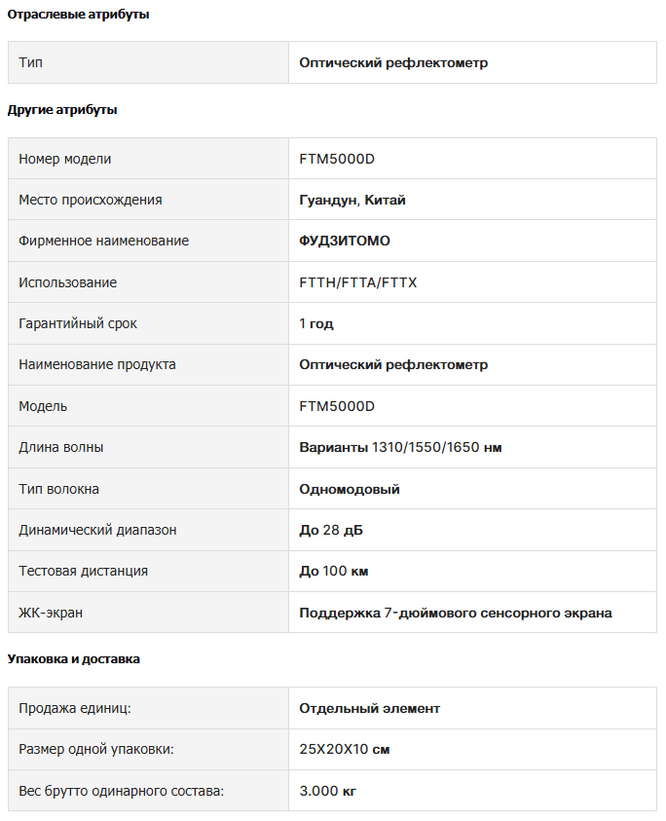Viewport: 666px width, 821px height.
Task: Select the FTM5000D value in the Модель row
Action: [x=337, y=406]
